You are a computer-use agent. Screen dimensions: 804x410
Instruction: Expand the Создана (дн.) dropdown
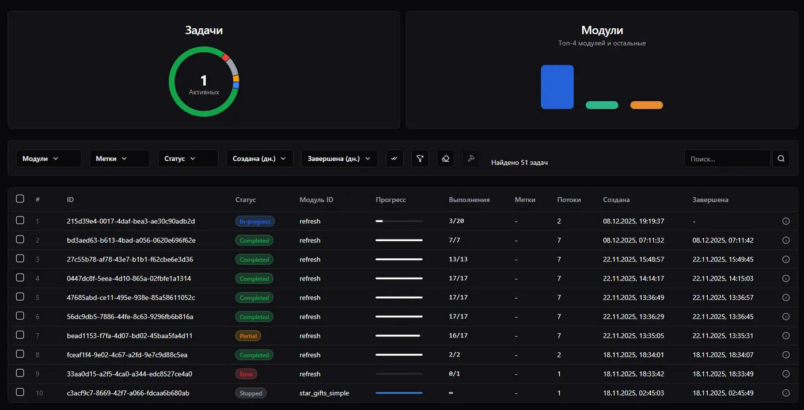[x=259, y=159]
